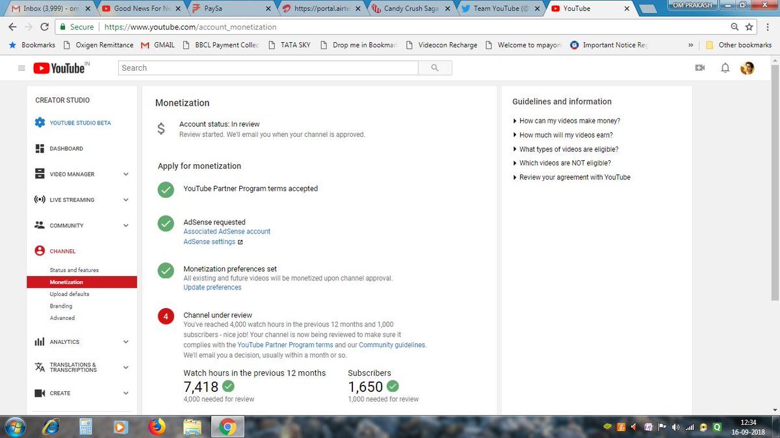Image resolution: width=780 pixels, height=438 pixels.
Task: Expand the Create section
Action: (x=125, y=393)
